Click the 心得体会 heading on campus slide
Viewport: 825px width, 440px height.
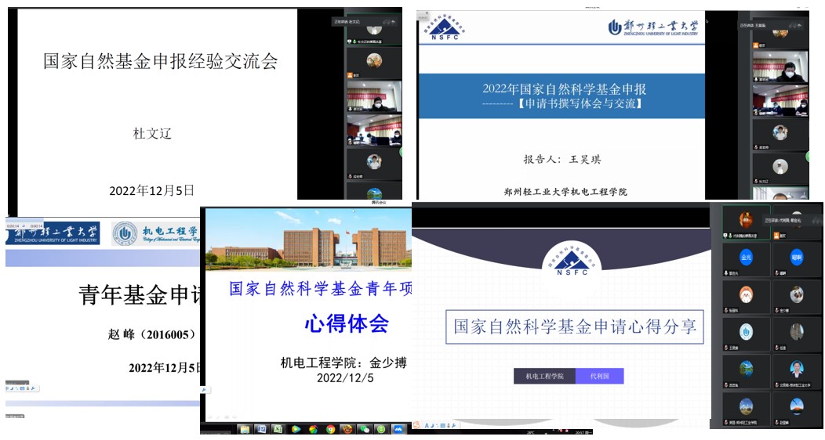[x=346, y=323]
